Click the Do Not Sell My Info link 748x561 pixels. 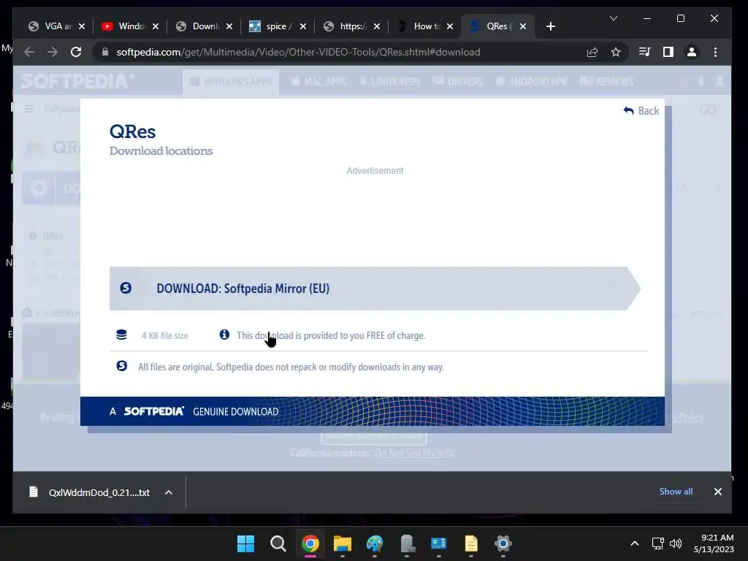[414, 453]
